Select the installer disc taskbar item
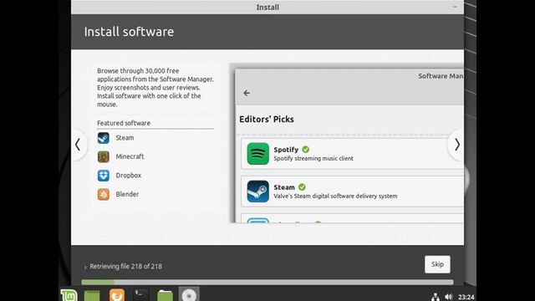 point(189,294)
